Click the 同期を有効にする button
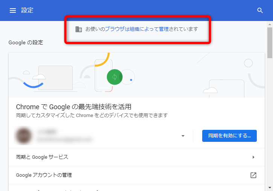 (x=229, y=136)
